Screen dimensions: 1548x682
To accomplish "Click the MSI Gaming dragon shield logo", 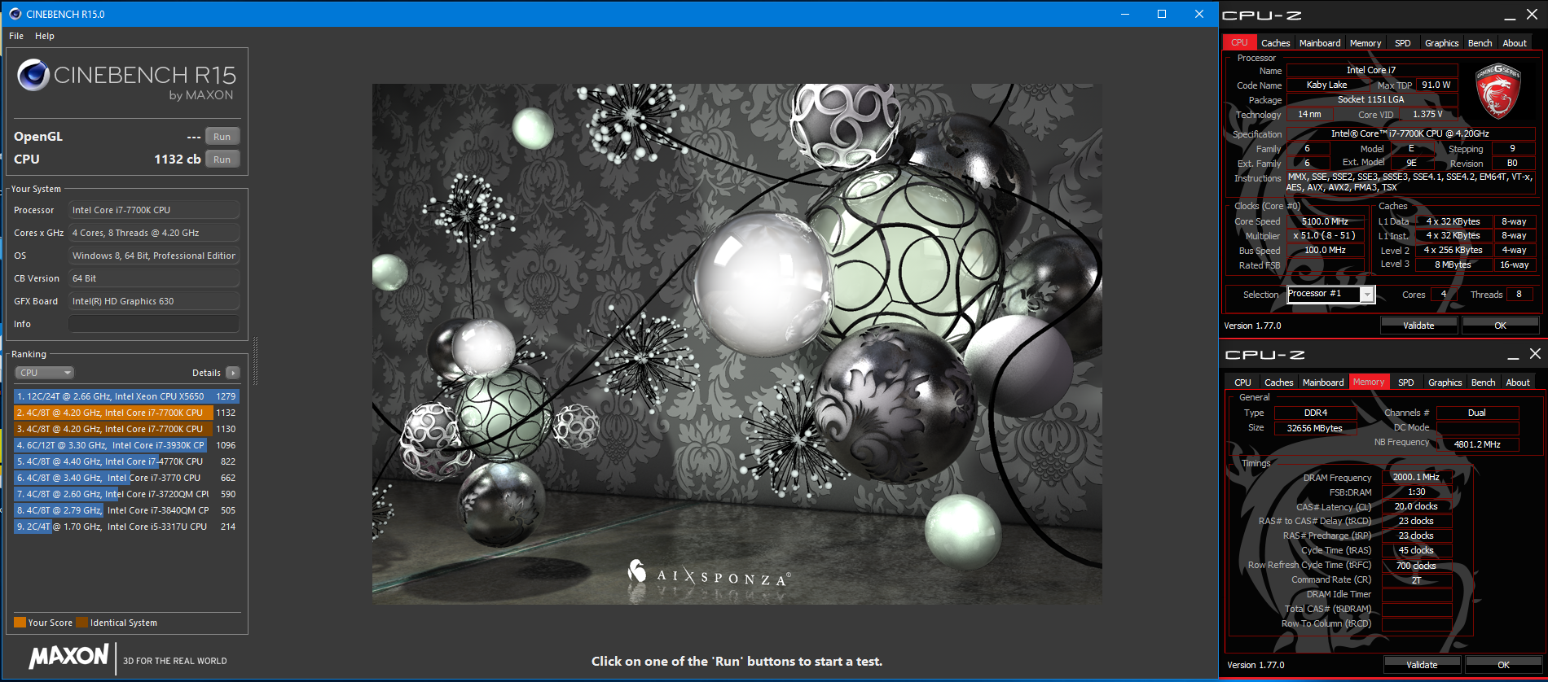I will click(1497, 91).
